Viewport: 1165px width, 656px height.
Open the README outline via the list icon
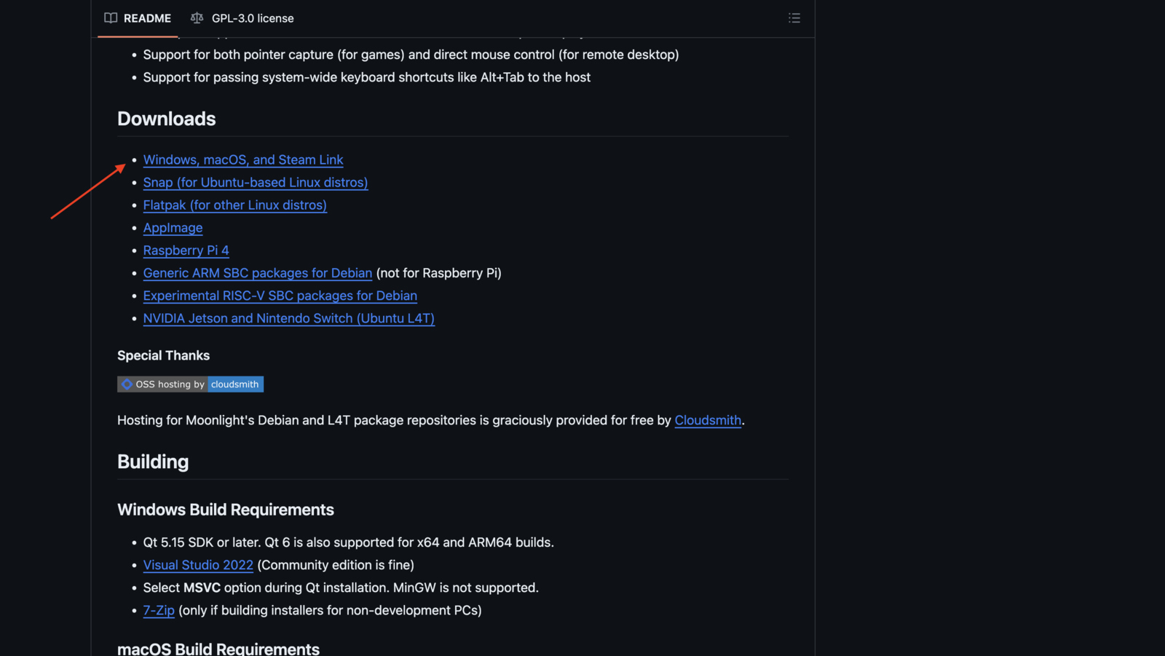point(794,18)
